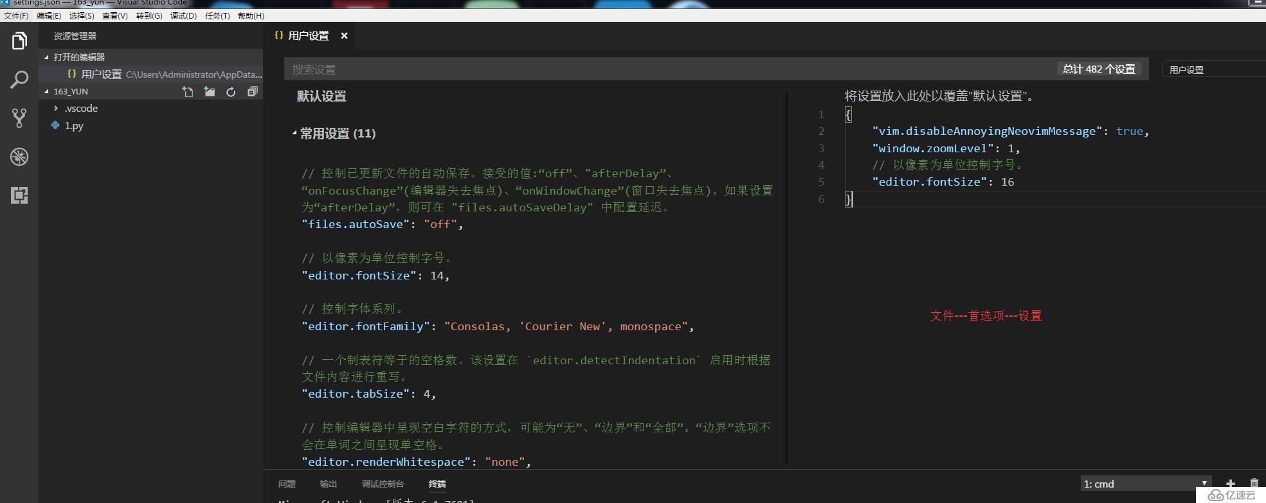Collapse the 163_YUN folder section

46,91
